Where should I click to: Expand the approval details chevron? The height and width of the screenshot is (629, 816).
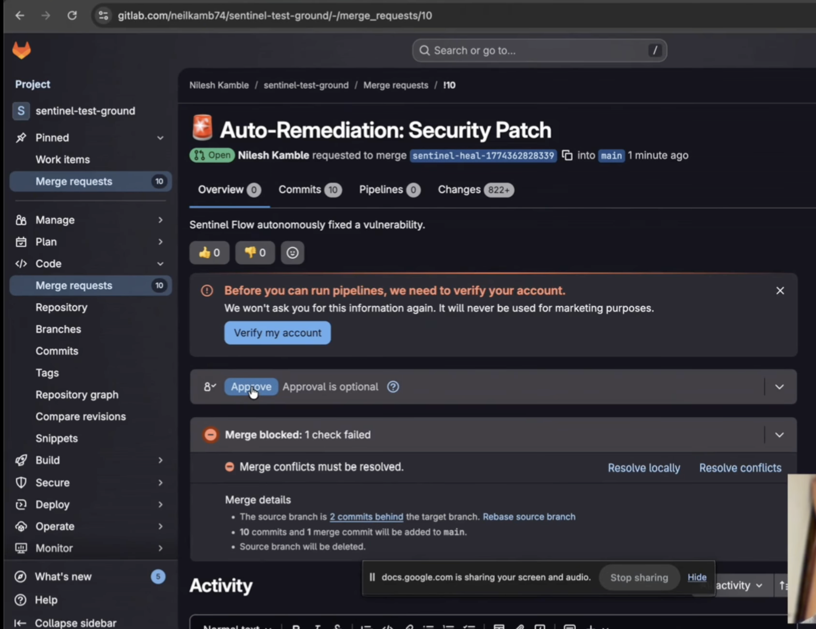[779, 387]
